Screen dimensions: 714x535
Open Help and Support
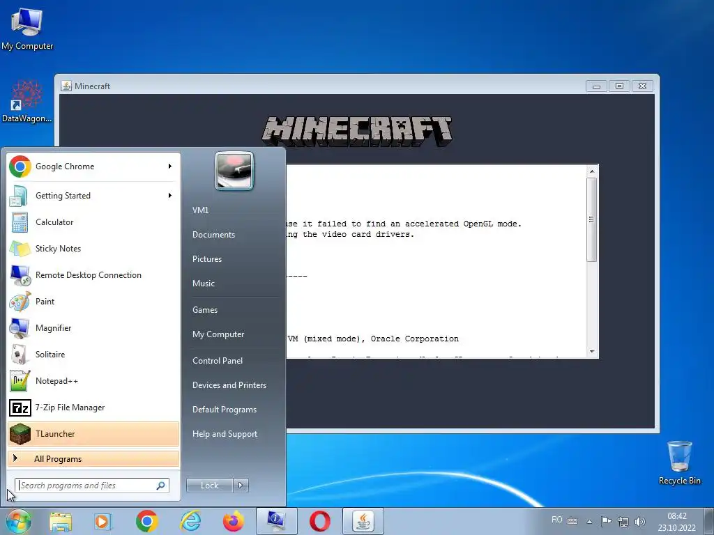(225, 434)
